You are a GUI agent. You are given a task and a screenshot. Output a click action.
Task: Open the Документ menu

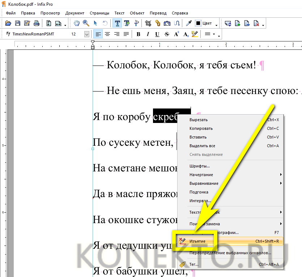click(x=75, y=13)
